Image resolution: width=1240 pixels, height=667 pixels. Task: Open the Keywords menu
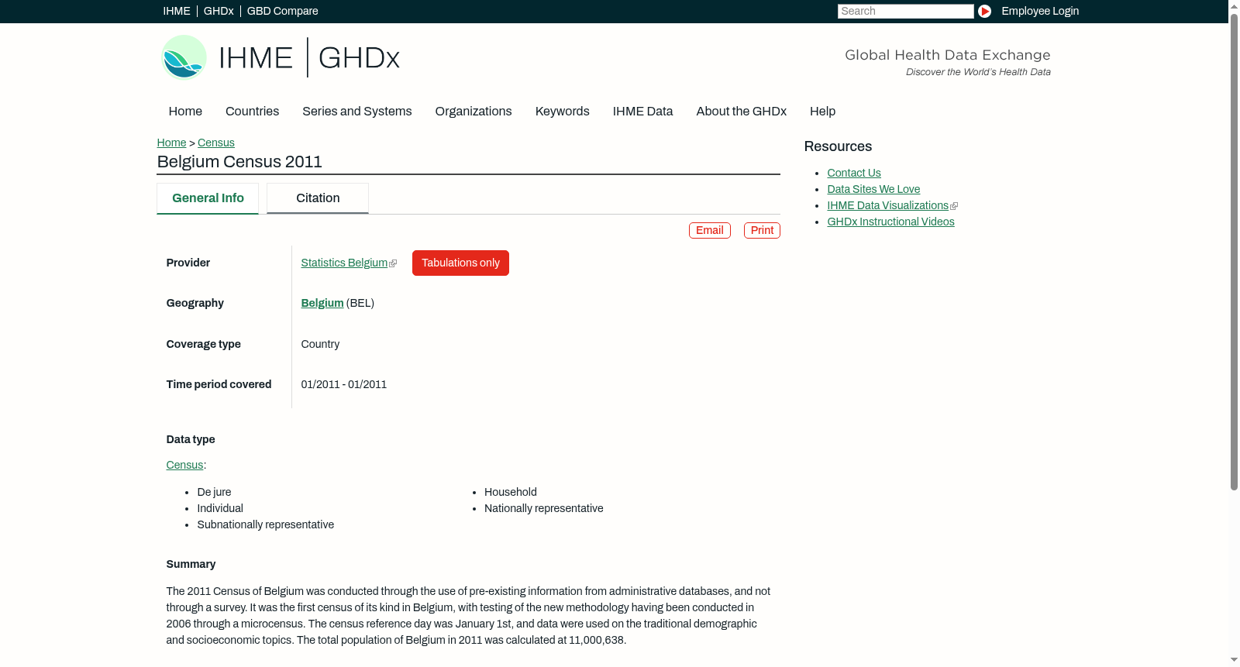pos(563,112)
